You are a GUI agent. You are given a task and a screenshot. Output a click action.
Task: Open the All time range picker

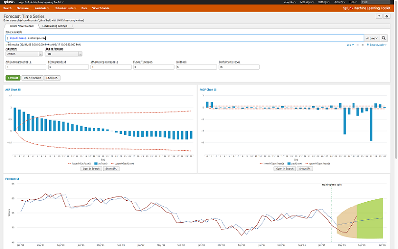click(372, 38)
